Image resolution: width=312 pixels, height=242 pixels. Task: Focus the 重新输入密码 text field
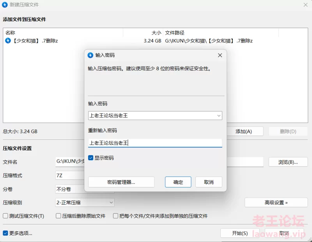click(x=155, y=143)
